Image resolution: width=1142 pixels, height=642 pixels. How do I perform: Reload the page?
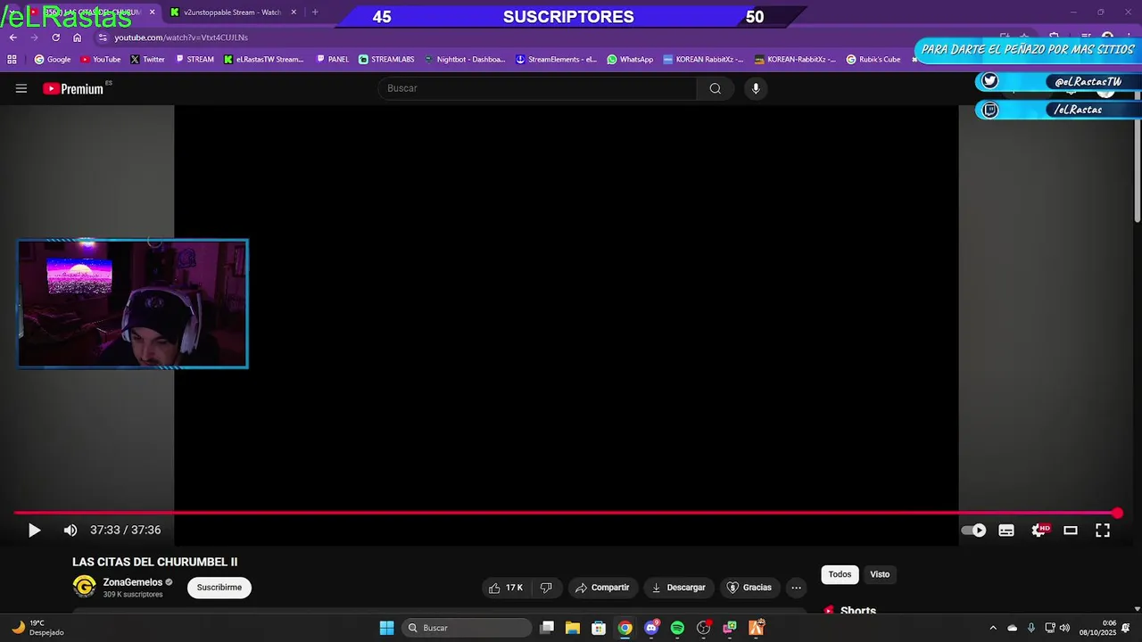tap(55, 37)
